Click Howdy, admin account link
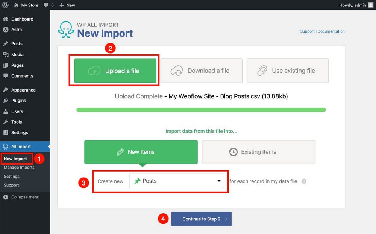The width and height of the screenshot is (376, 234). 353,5
